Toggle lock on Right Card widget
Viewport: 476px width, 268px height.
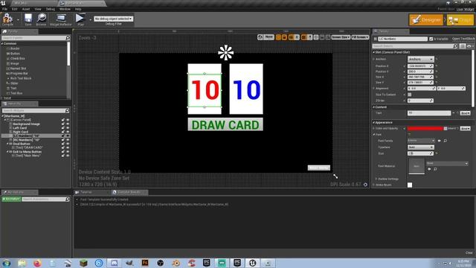(x=63, y=132)
